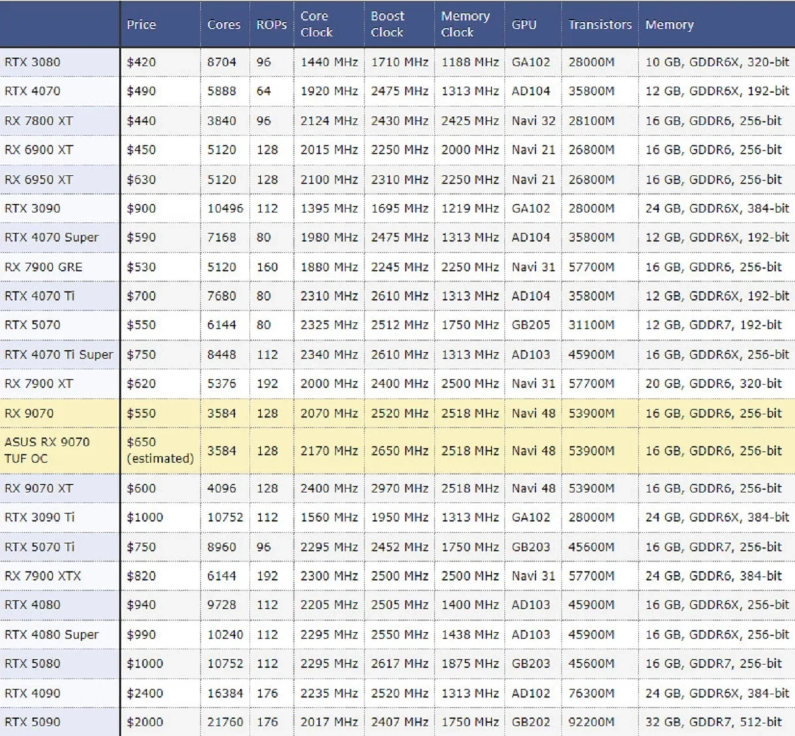Image resolution: width=795 pixels, height=736 pixels.
Task: Select the RTX 5090 row name
Action: coord(32,722)
